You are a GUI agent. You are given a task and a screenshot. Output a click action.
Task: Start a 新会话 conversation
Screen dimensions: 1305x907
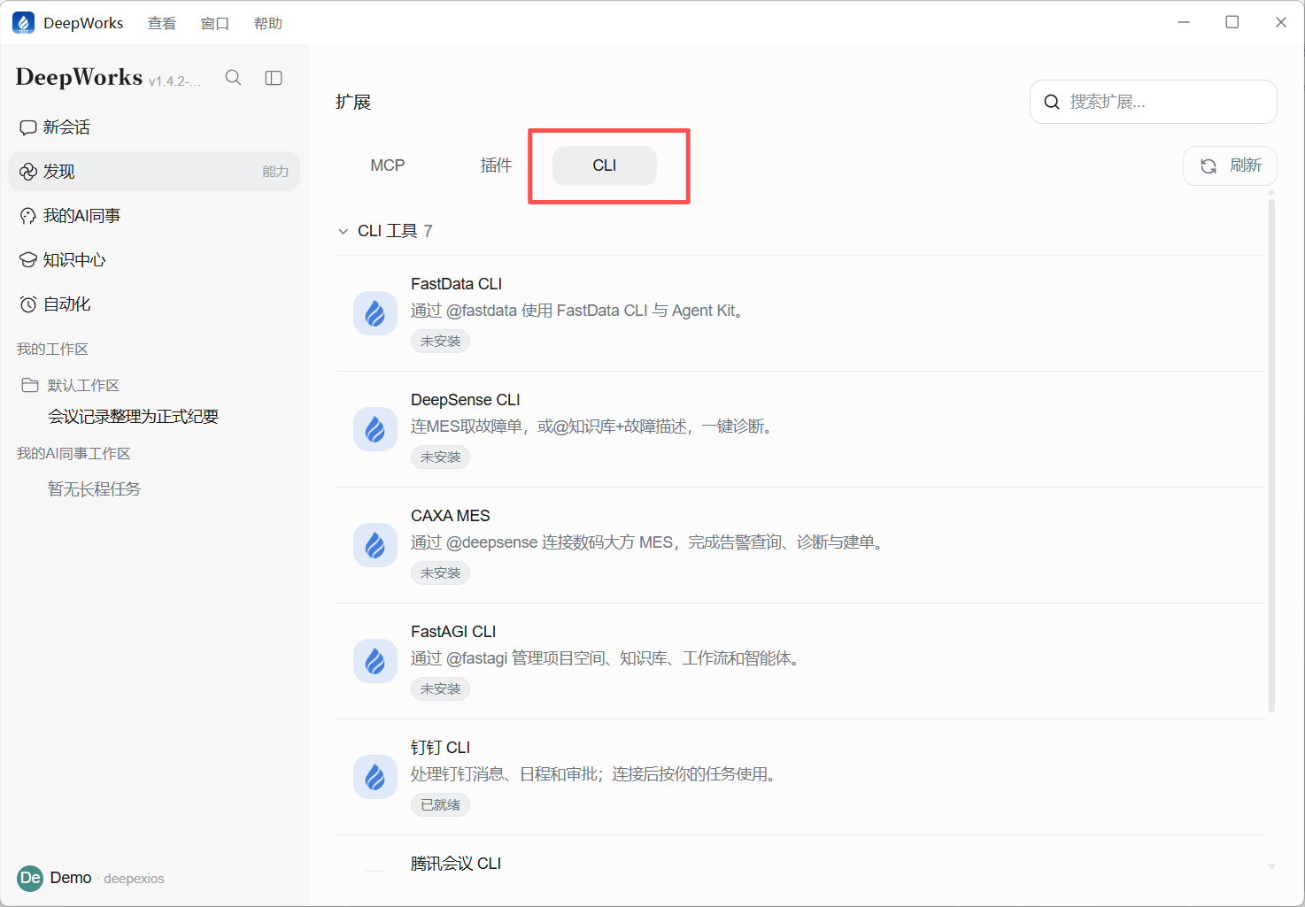pos(154,127)
